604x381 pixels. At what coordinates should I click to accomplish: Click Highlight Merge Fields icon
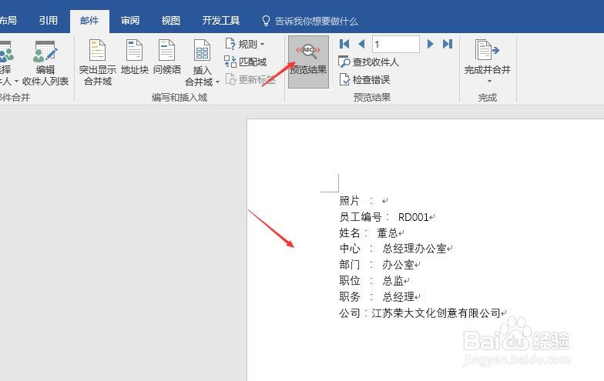(97, 51)
